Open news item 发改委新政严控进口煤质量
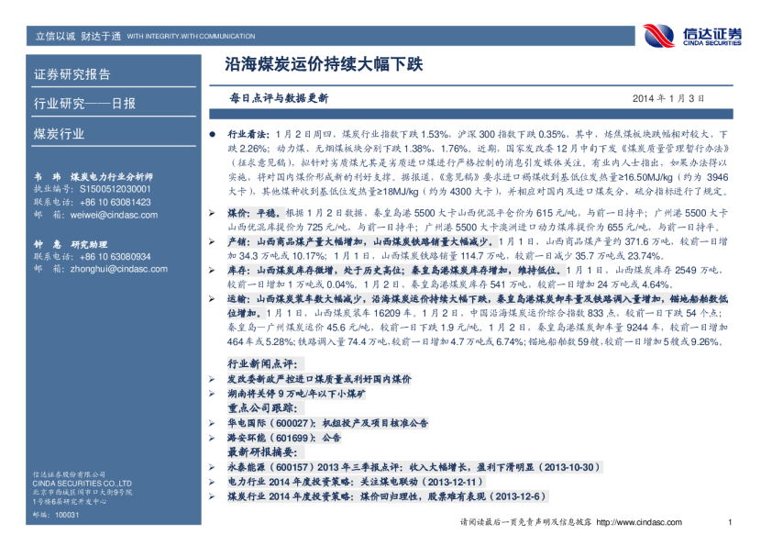Screen dimensions: 772x546 (319, 378)
